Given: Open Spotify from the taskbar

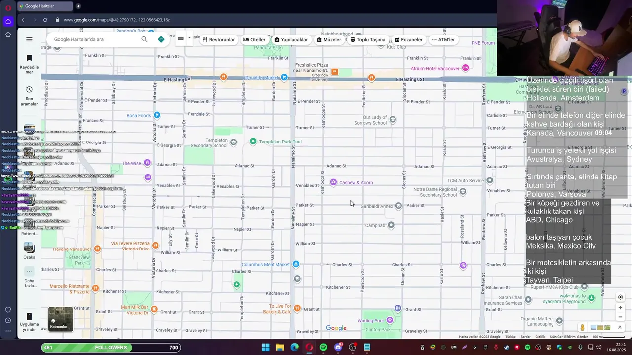Looking at the screenshot, I should pyautogui.click(x=323, y=347).
